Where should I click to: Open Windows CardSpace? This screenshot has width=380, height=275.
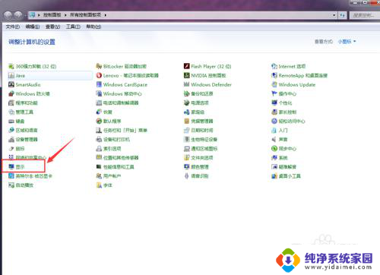122,84
